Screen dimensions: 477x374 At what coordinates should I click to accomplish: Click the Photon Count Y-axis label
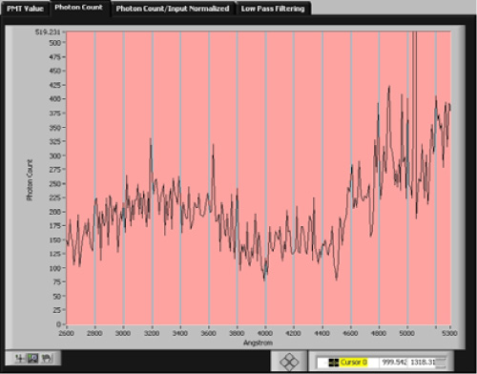(30, 180)
